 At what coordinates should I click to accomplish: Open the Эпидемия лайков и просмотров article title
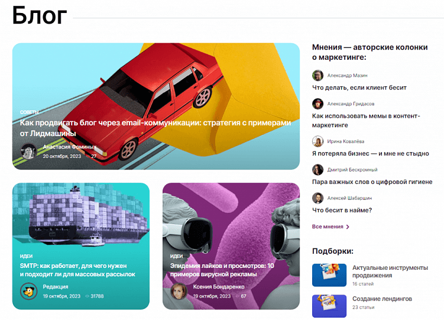point(222,270)
